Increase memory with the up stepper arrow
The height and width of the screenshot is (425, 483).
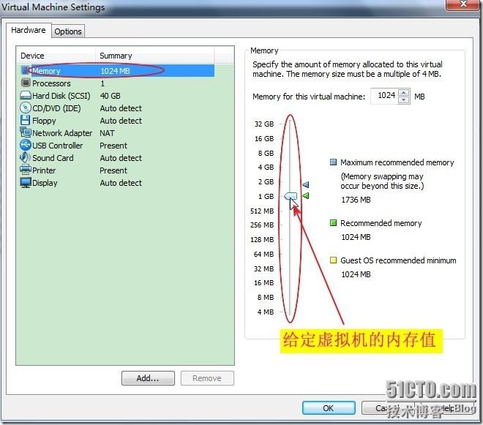point(403,92)
